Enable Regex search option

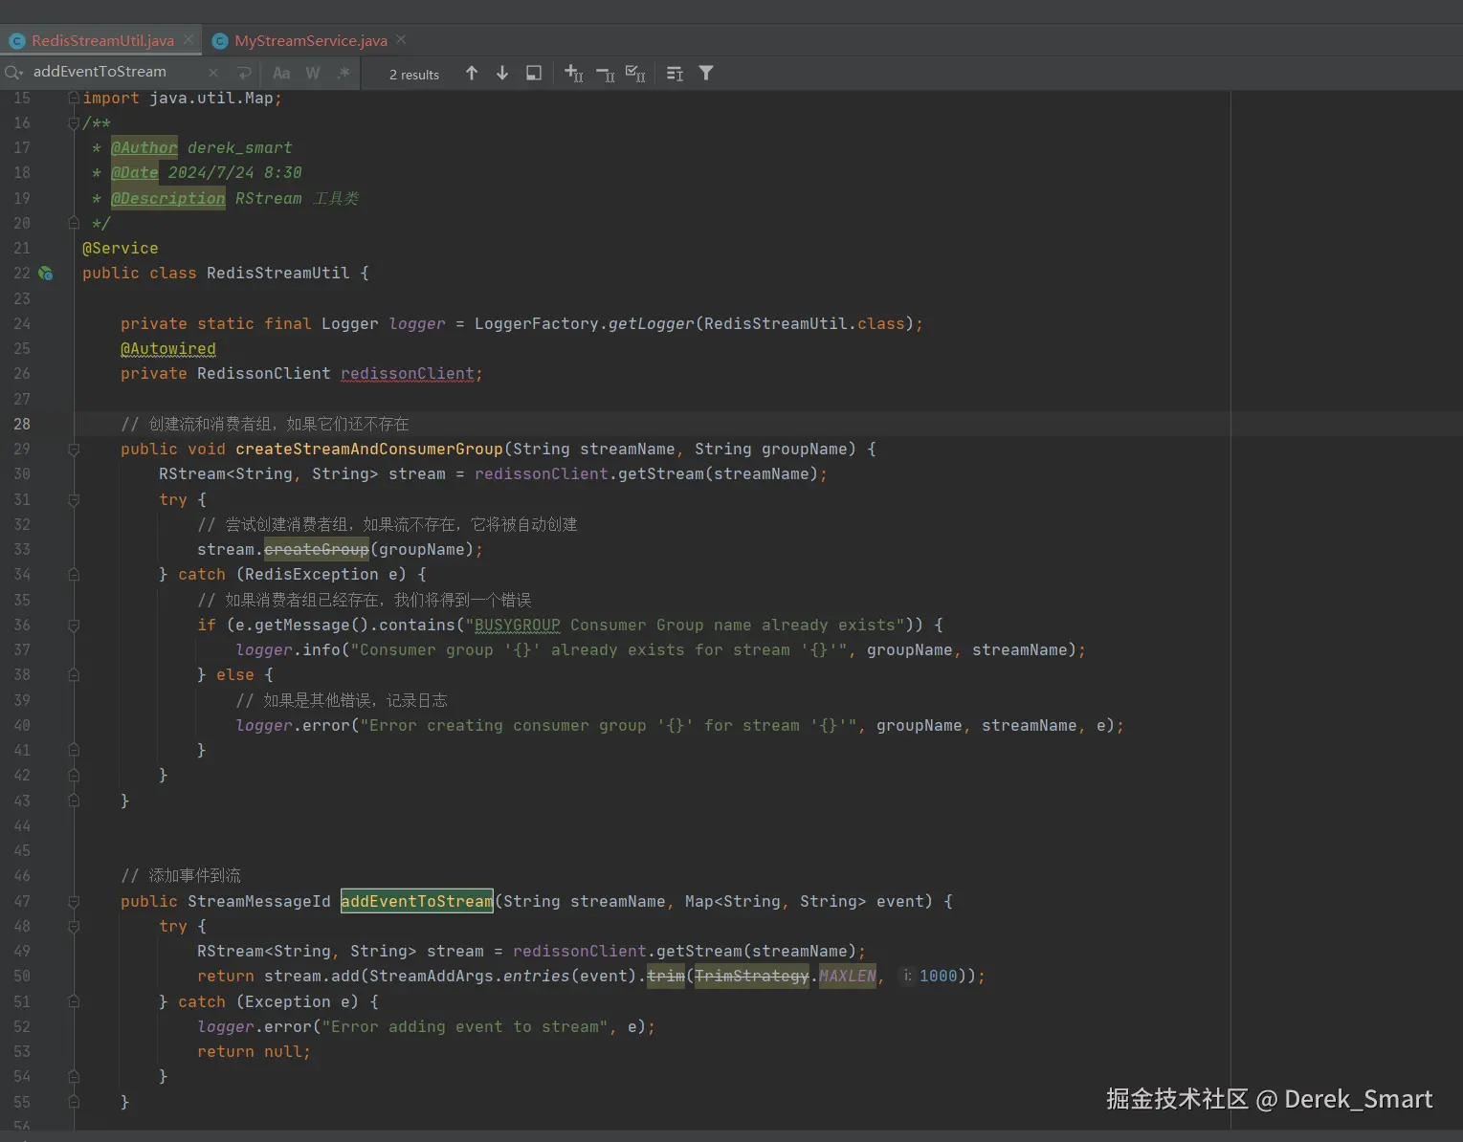click(x=344, y=73)
